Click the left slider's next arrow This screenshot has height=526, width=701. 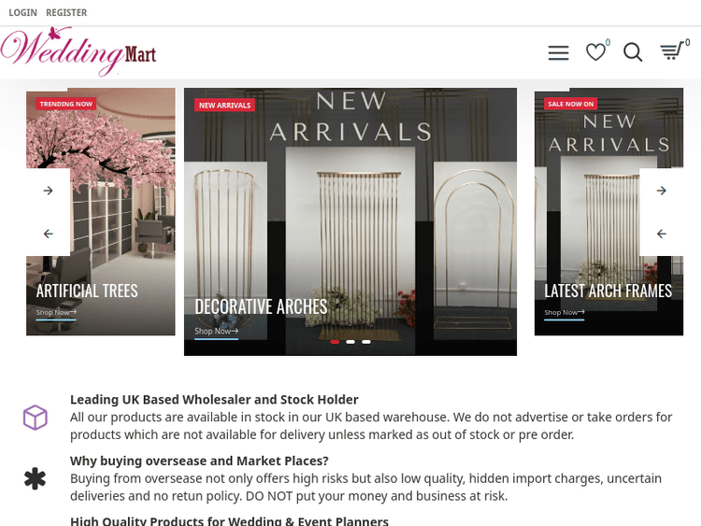(49, 191)
